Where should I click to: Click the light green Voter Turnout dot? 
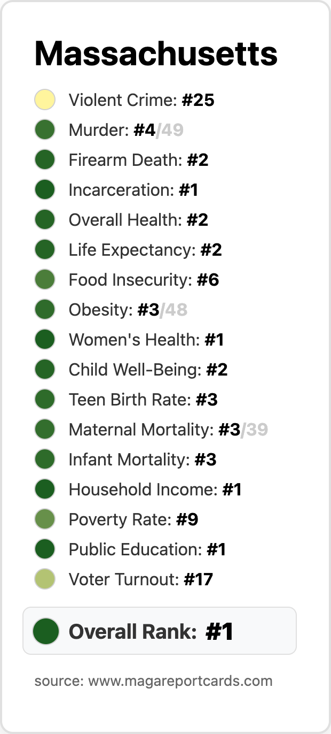[45, 579]
